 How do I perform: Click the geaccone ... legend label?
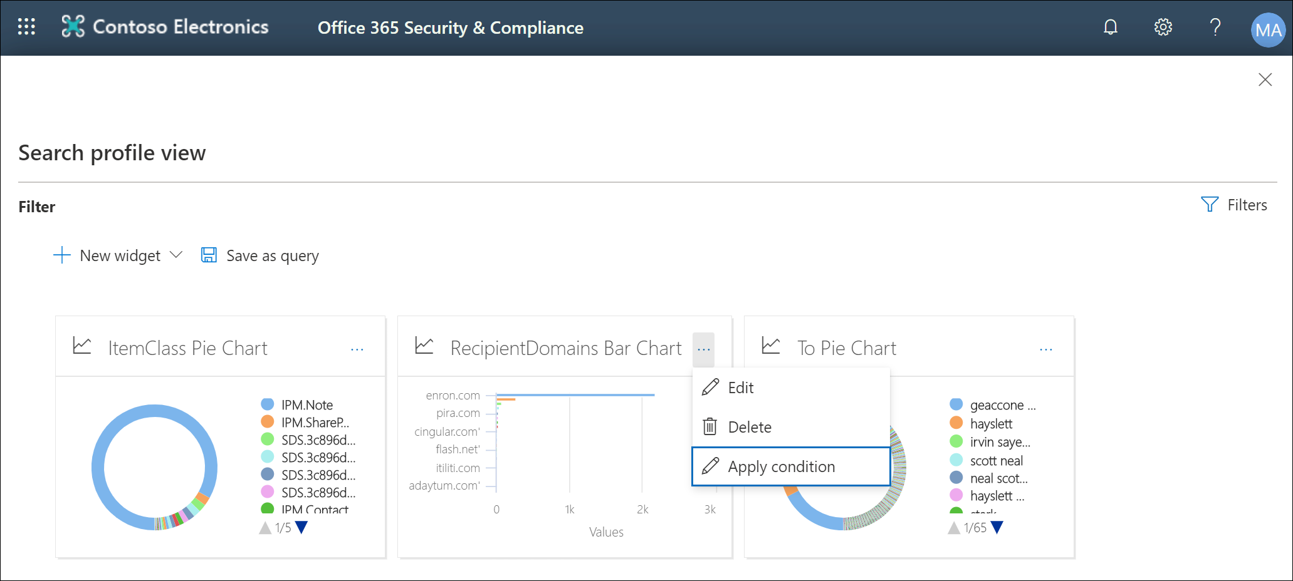(1003, 405)
